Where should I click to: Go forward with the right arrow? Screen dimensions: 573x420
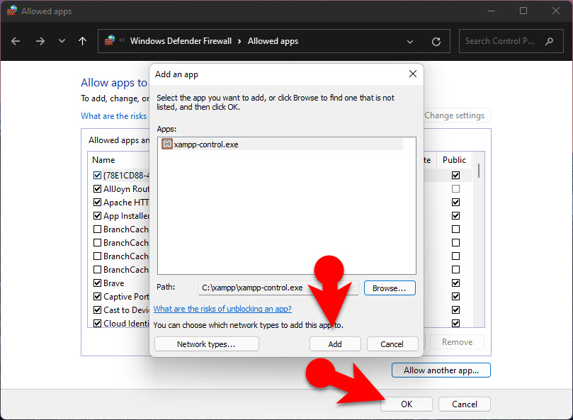pos(40,41)
